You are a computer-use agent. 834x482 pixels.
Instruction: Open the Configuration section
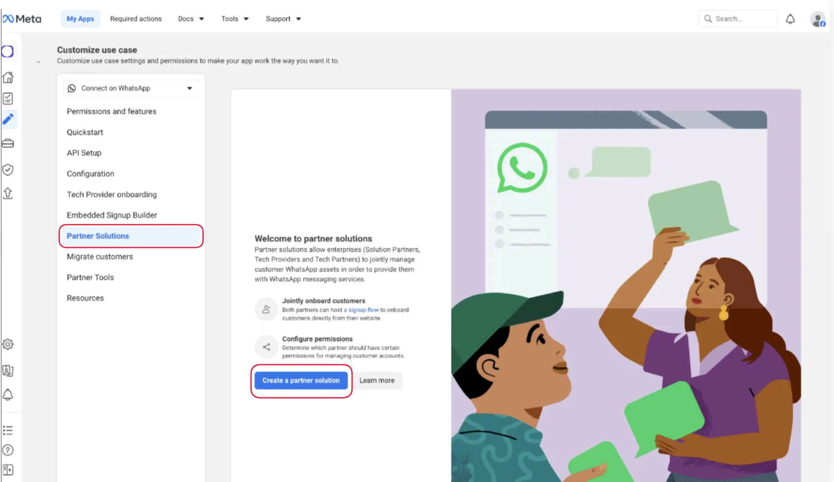(91, 174)
